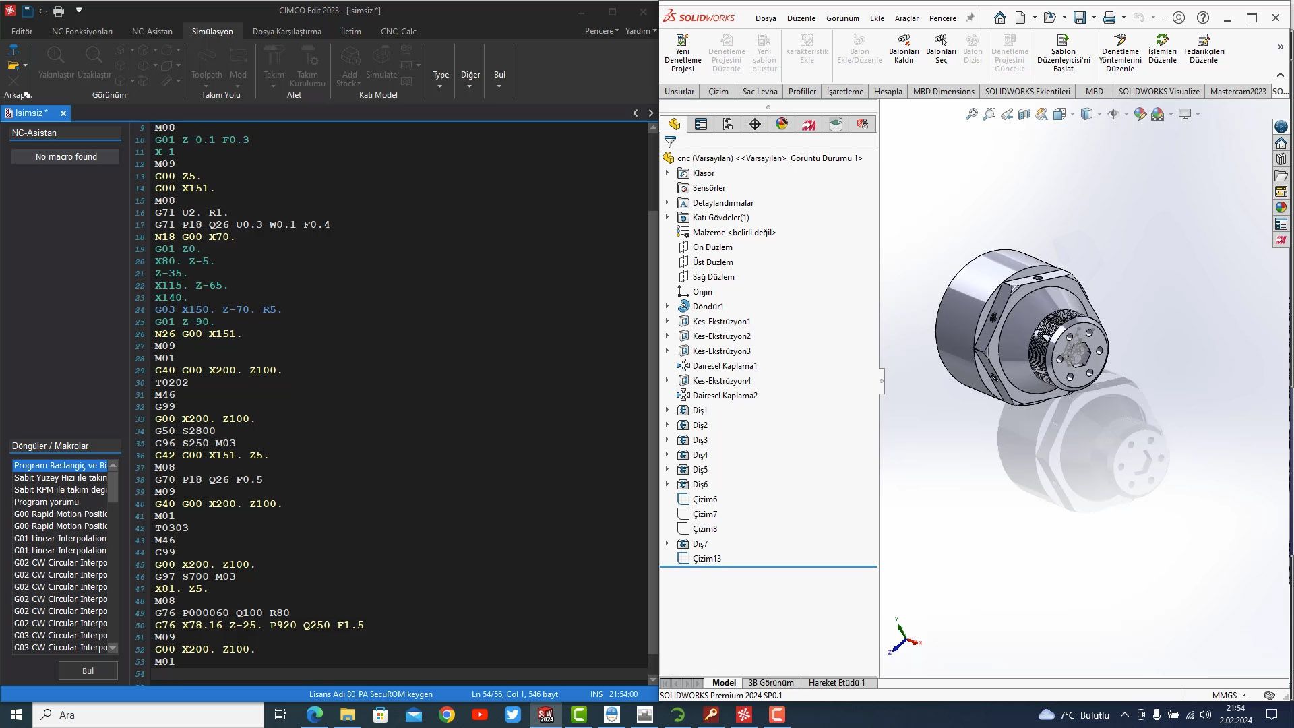1294x728 pixels.
Task: Open Design Library task pane icon
Action: (1281, 159)
